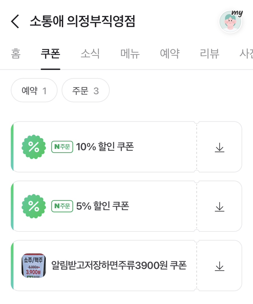Open the my profile avatar
Image resolution: width=253 pixels, height=304 pixels.
pyautogui.click(x=230, y=22)
